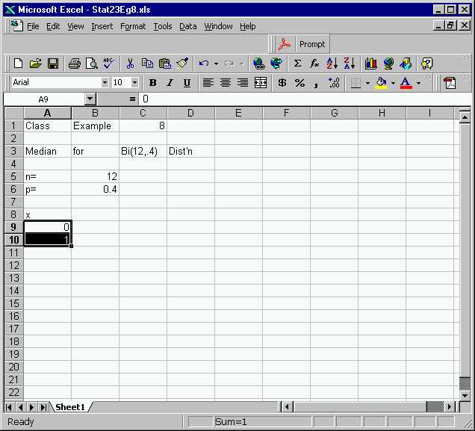Open the Fill Color bucket swatch
The height and width of the screenshot is (431, 475).
point(381,83)
